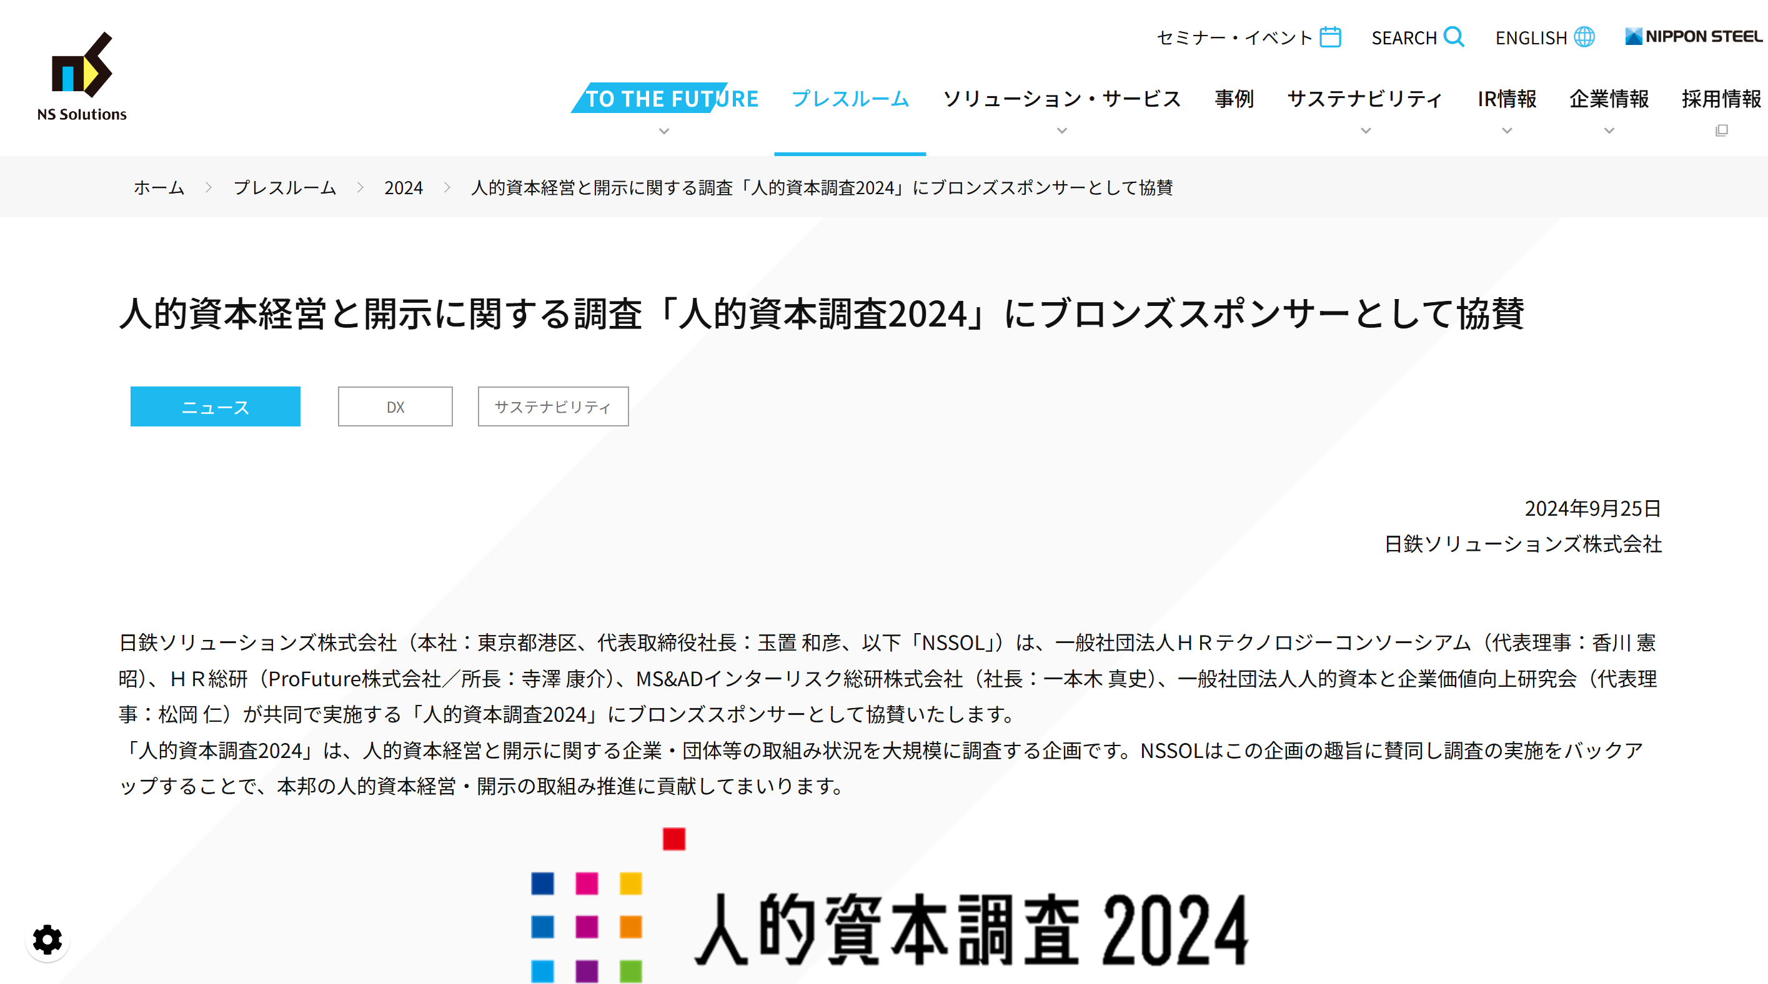
Task: Click the サステナビリティ tag button
Action: pyautogui.click(x=553, y=406)
